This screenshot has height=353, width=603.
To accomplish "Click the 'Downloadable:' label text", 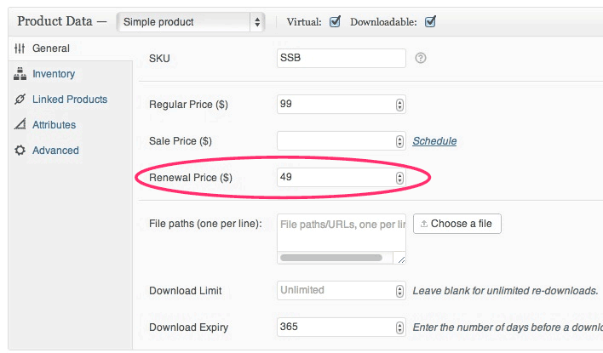I will coord(383,22).
